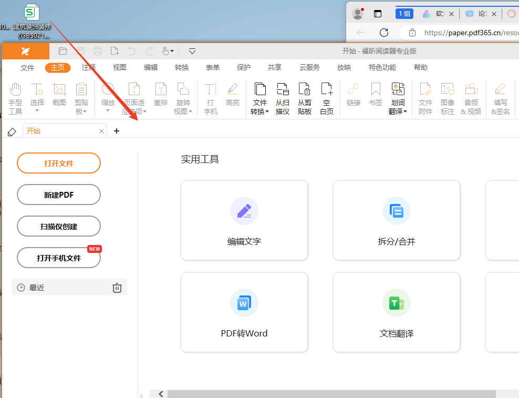Add a new tab with plus button
The image size is (519, 398).
[117, 131]
